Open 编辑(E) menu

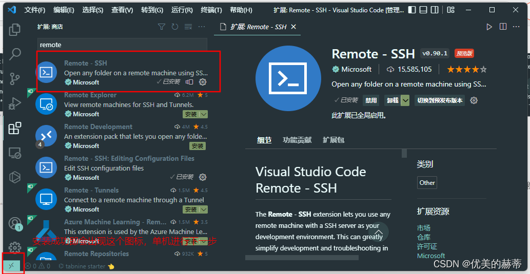coord(64,10)
